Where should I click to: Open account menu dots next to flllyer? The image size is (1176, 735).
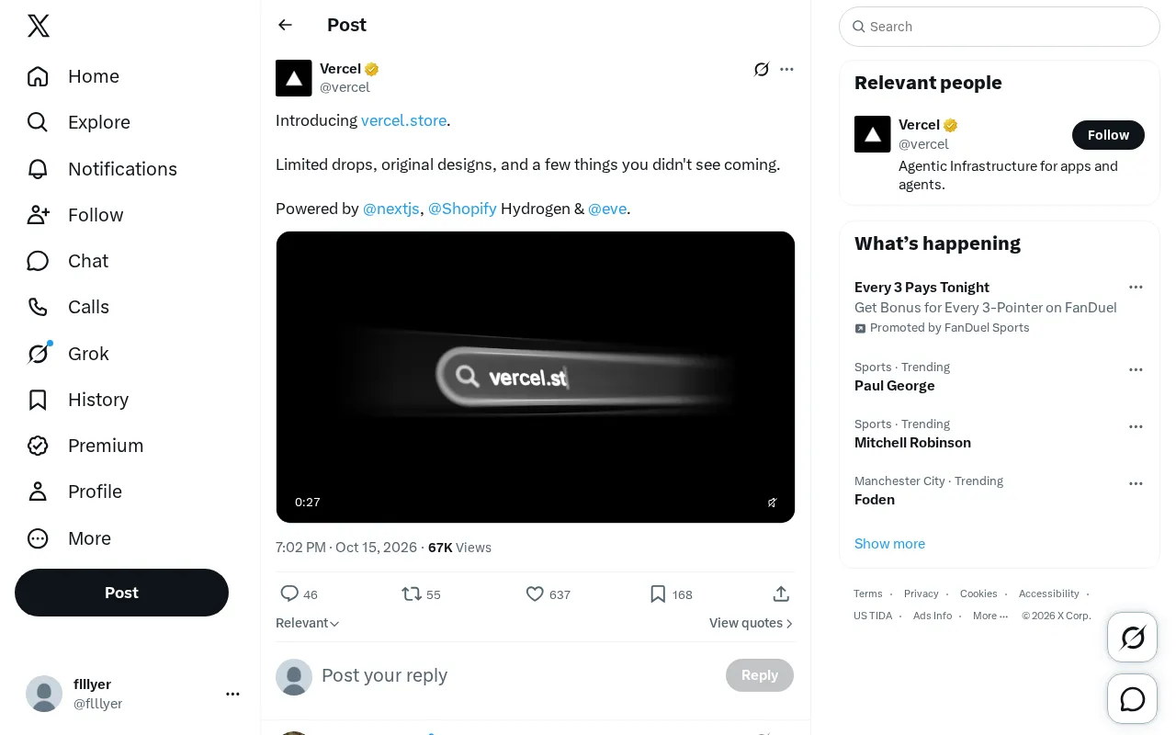tap(232, 694)
